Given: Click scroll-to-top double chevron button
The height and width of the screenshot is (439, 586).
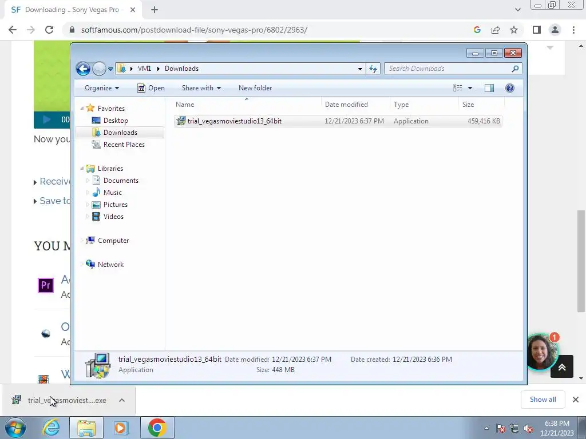Looking at the screenshot, I should click(x=562, y=367).
